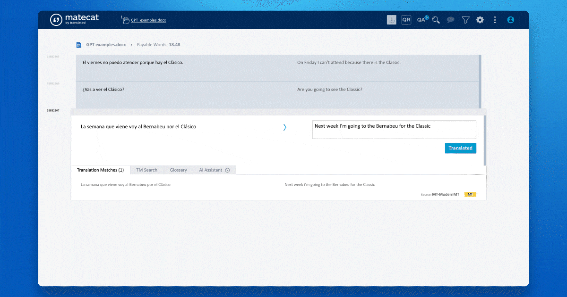Viewport: 567px width, 297px height.
Task: Open the three-dot more options menu
Action: [x=495, y=20]
